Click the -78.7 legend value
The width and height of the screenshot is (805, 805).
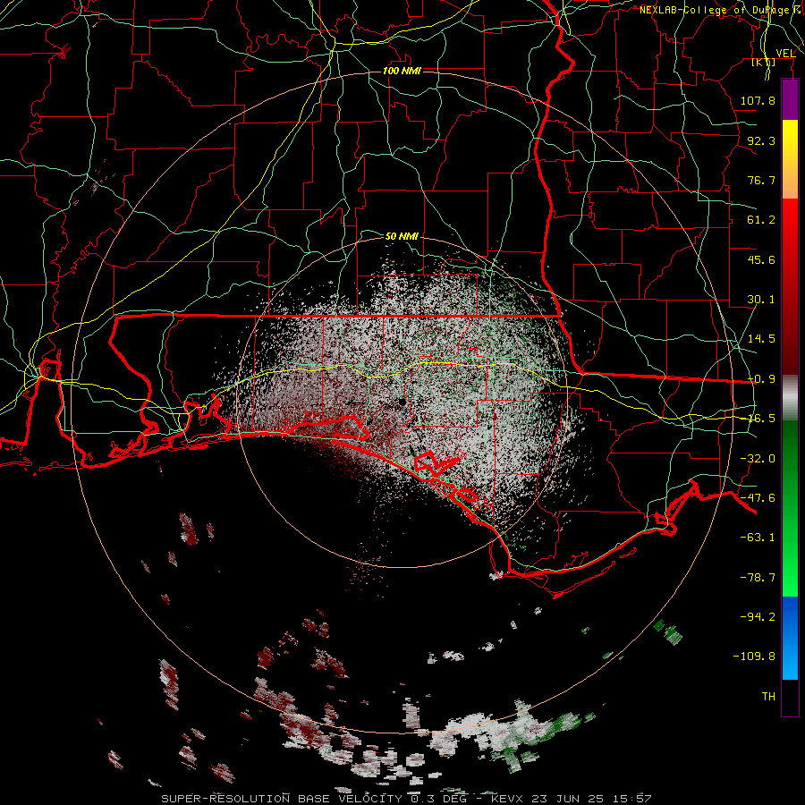coord(758,578)
